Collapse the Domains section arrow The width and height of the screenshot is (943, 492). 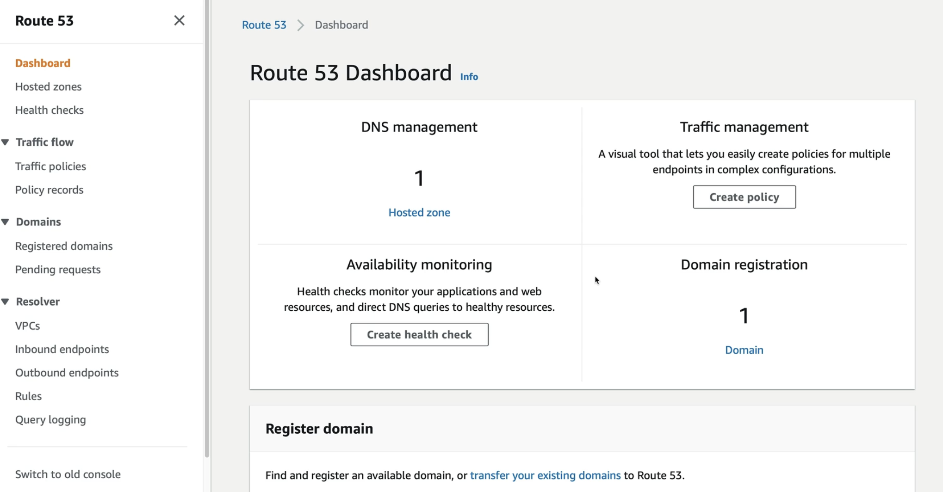6,222
